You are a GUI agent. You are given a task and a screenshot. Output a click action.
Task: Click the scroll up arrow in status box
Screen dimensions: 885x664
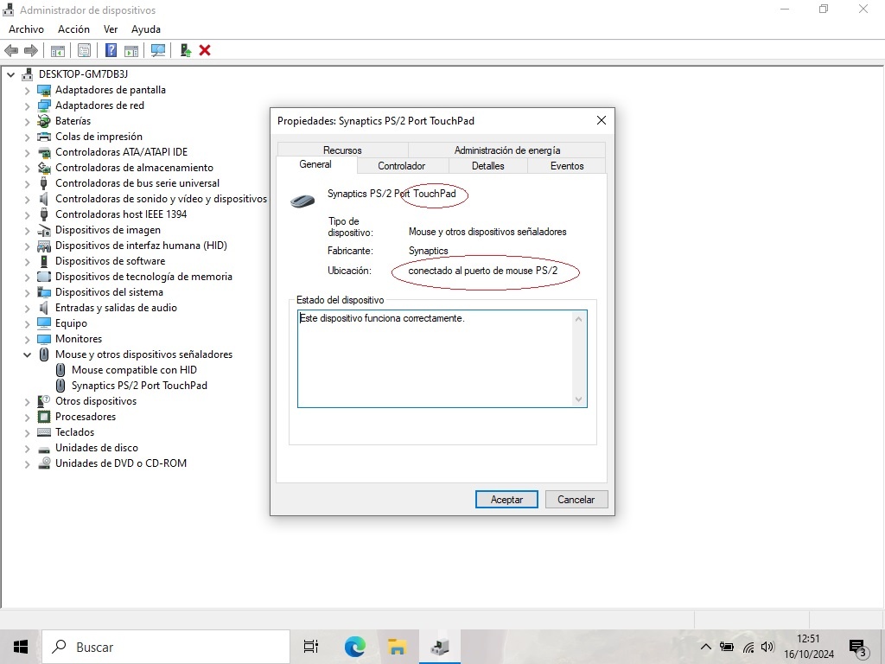point(578,319)
